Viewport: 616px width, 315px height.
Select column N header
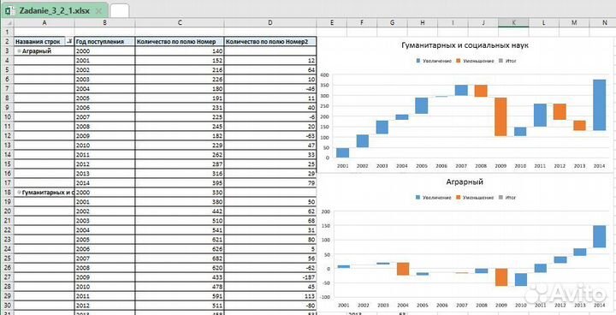tap(604, 23)
